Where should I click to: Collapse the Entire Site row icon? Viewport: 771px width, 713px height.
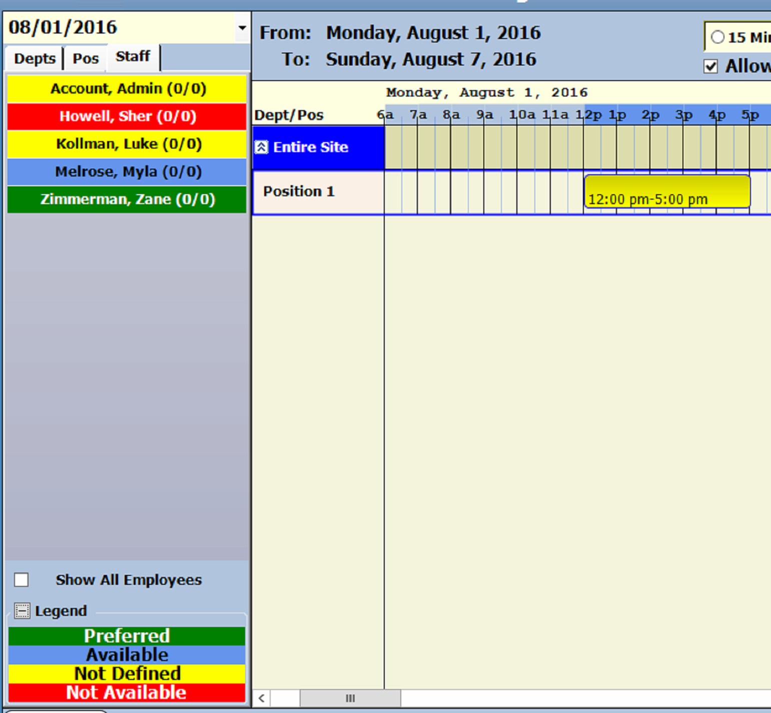point(261,147)
